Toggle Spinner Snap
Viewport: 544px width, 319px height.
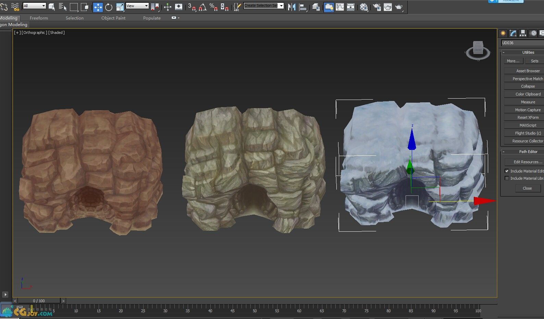tap(224, 7)
